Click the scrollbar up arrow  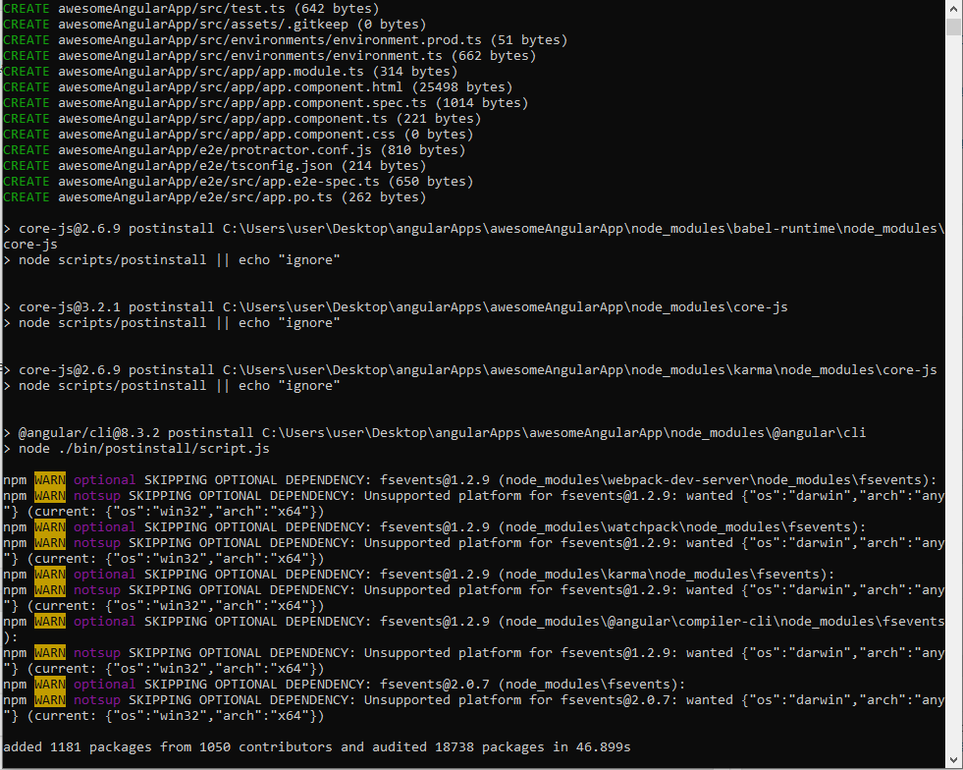tap(954, 8)
